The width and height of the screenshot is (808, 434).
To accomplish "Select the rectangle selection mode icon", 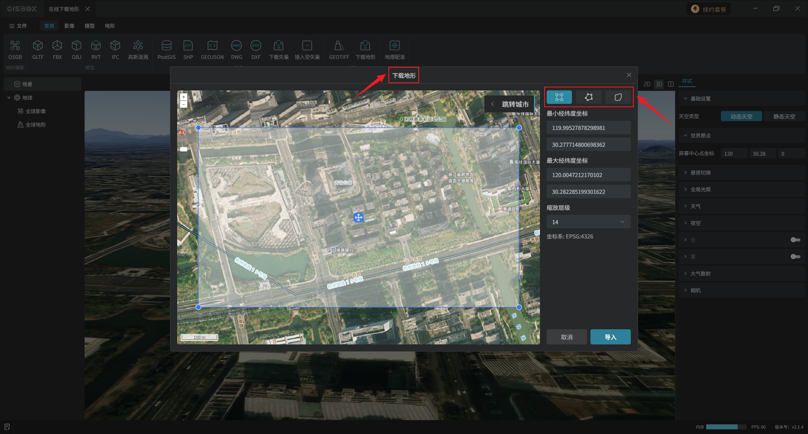I will click(559, 97).
